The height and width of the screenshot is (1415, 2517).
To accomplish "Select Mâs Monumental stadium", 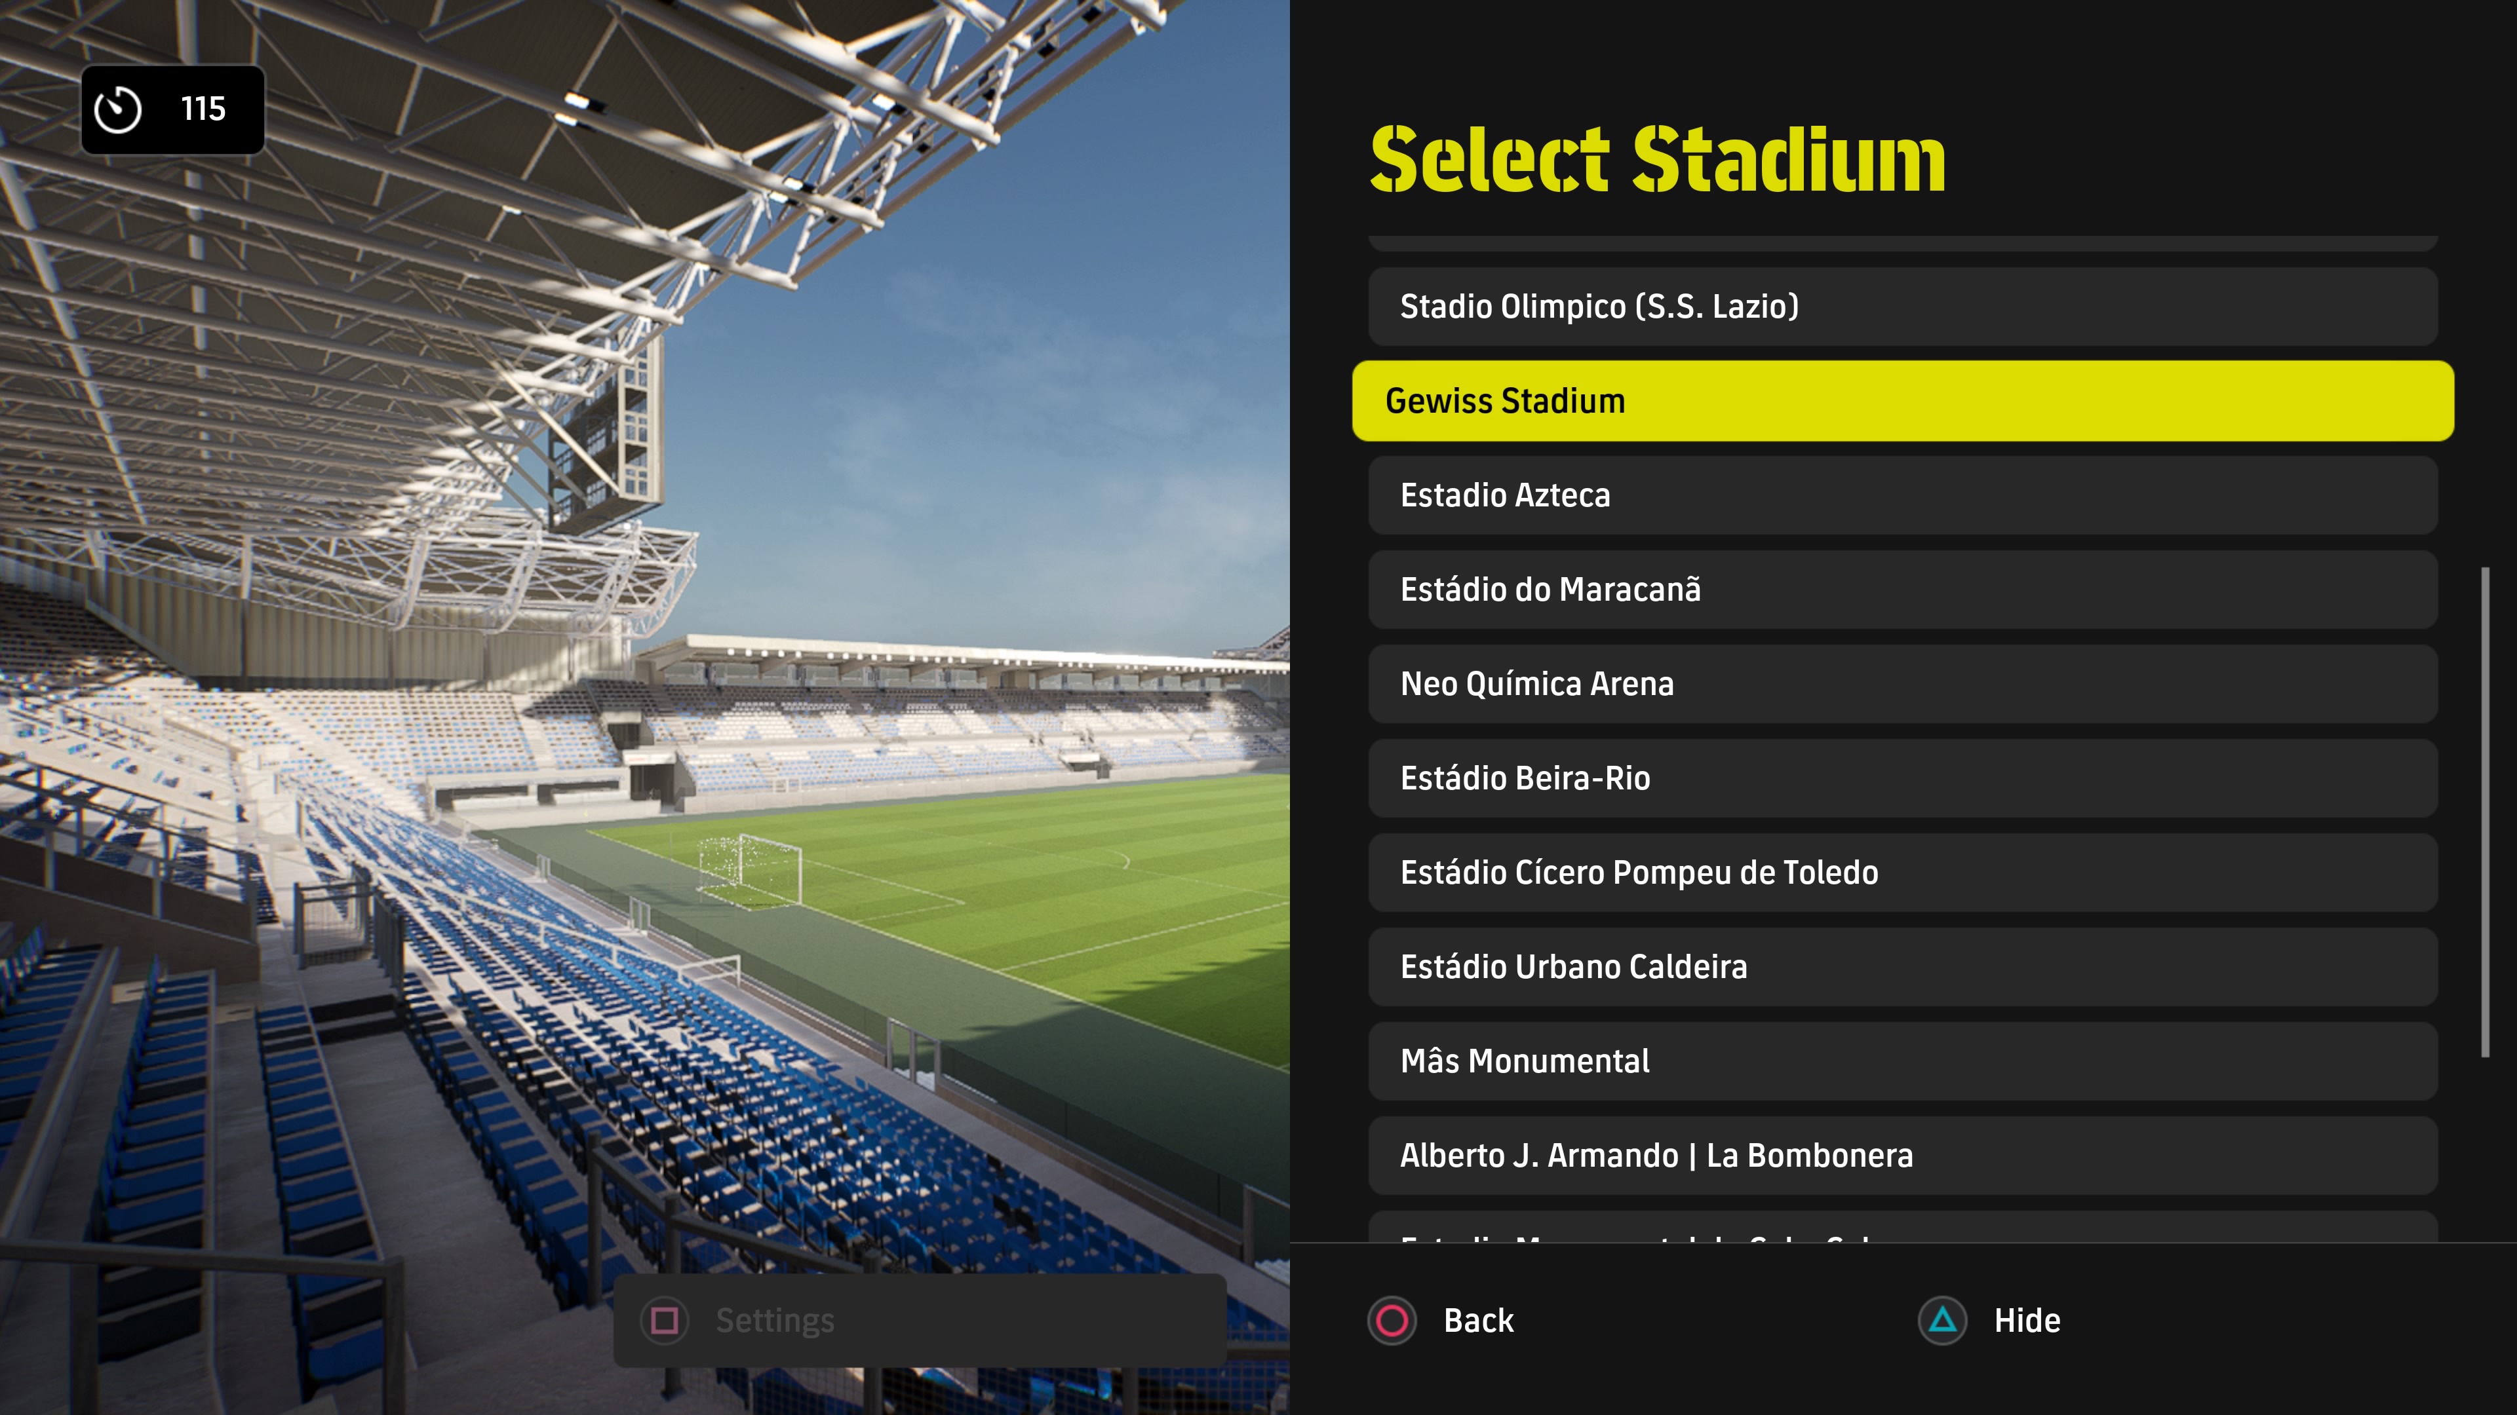I will tap(1902, 1061).
